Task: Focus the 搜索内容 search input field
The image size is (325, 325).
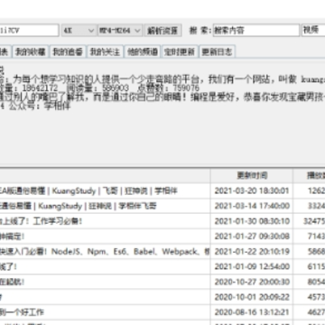Action: coord(256,31)
